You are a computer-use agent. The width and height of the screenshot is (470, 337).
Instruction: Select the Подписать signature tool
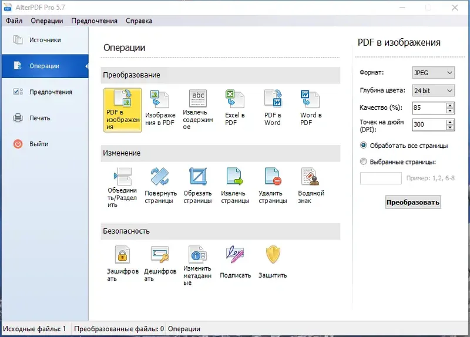pyautogui.click(x=235, y=262)
